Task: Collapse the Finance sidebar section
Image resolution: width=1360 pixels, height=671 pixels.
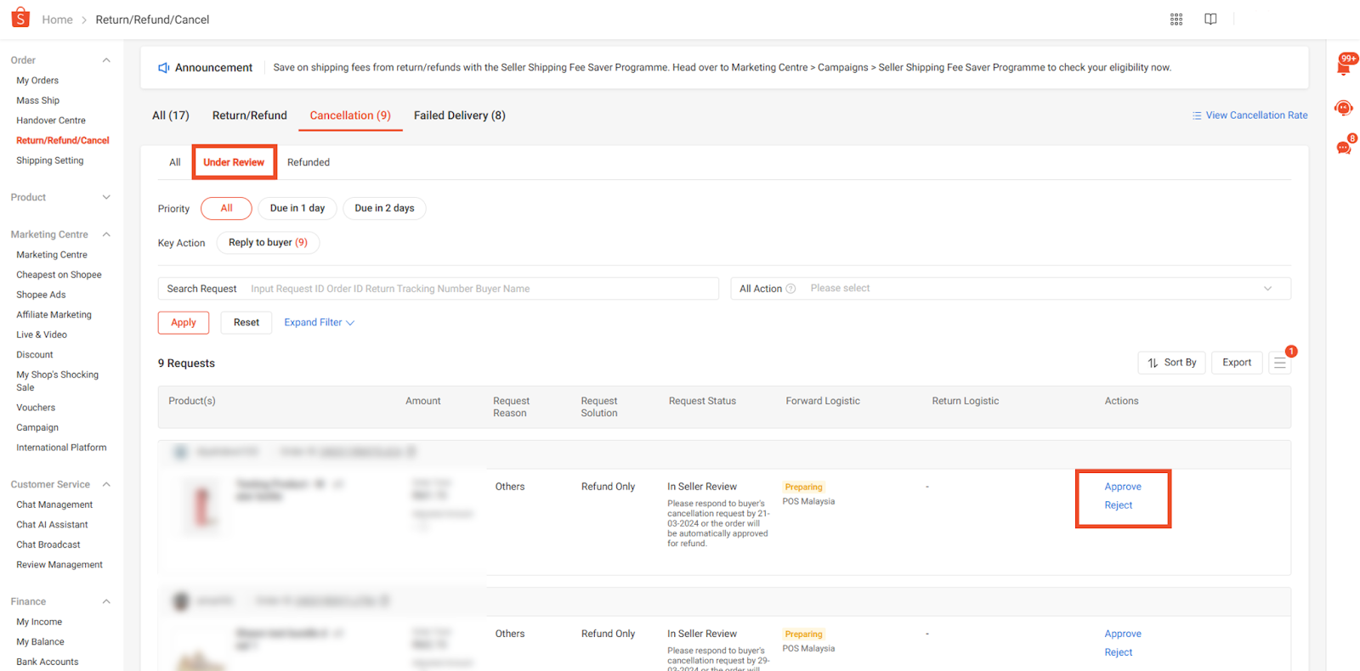Action: (106, 601)
